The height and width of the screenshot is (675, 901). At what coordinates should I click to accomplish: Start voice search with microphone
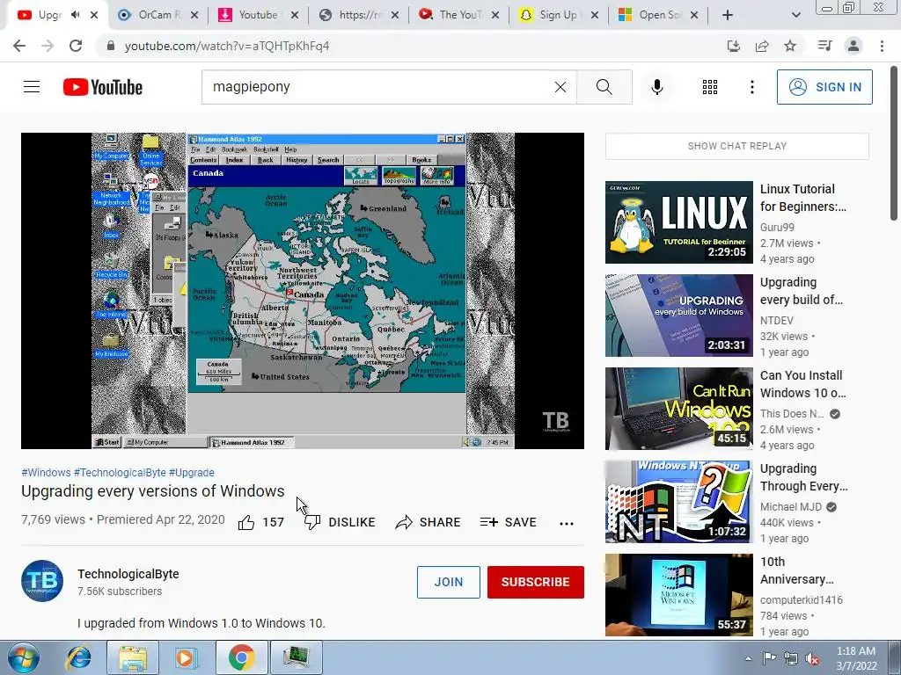[x=657, y=87]
